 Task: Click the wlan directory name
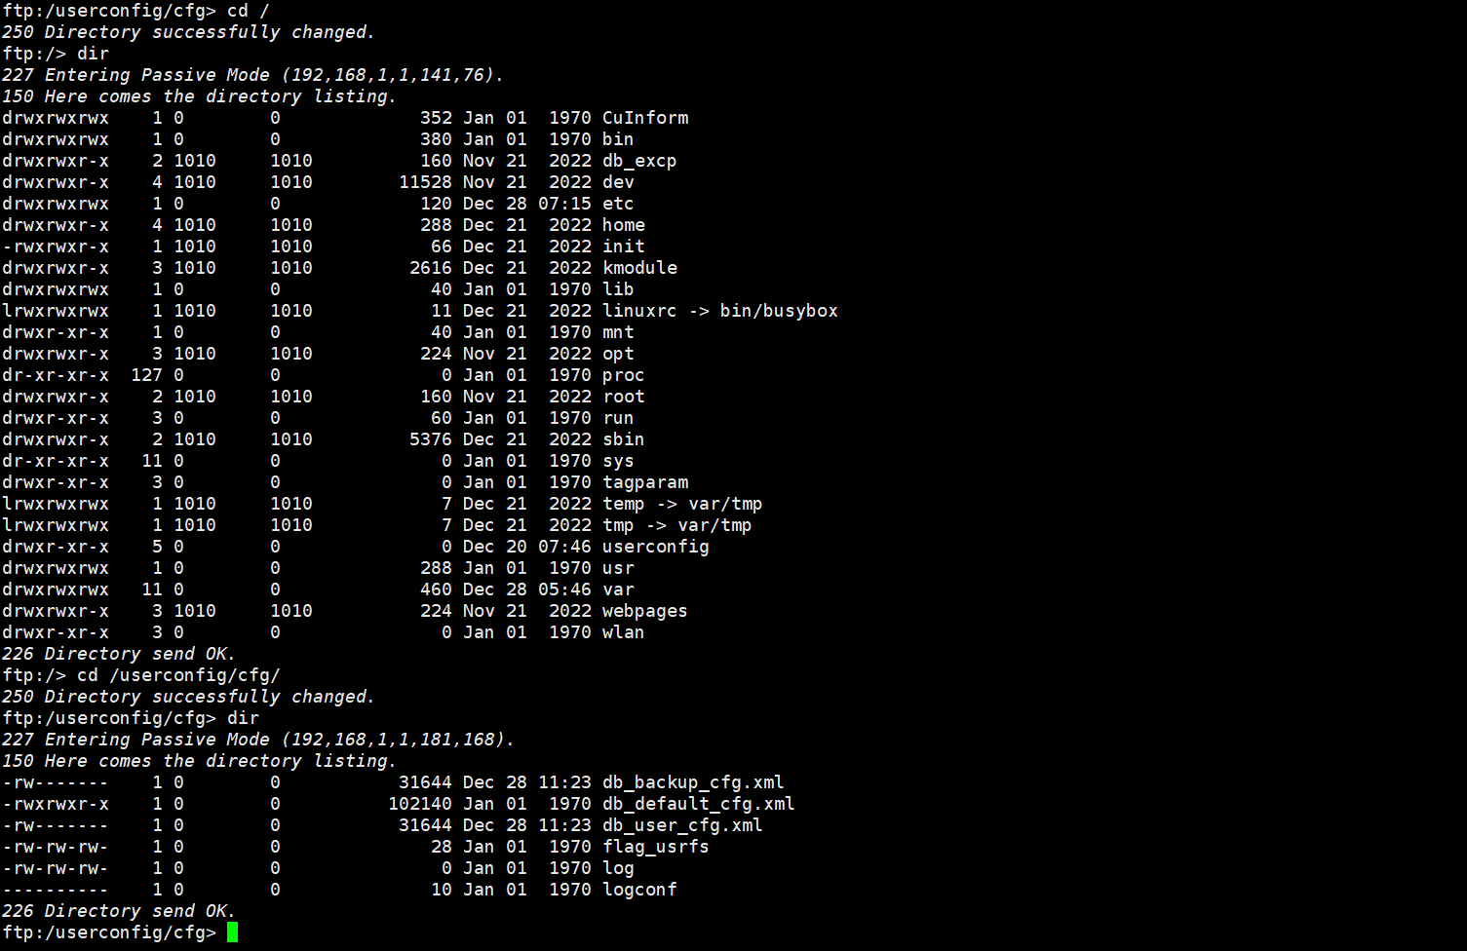click(623, 632)
